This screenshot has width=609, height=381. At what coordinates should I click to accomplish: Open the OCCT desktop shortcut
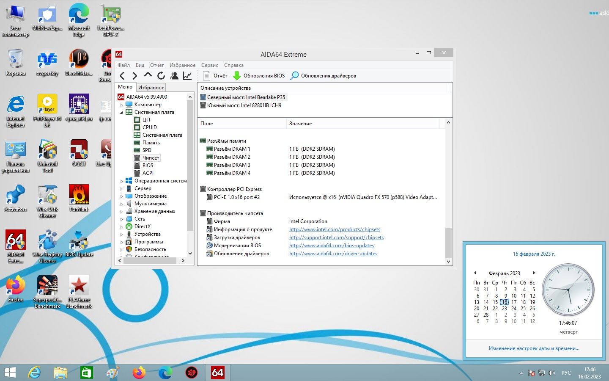point(79,153)
